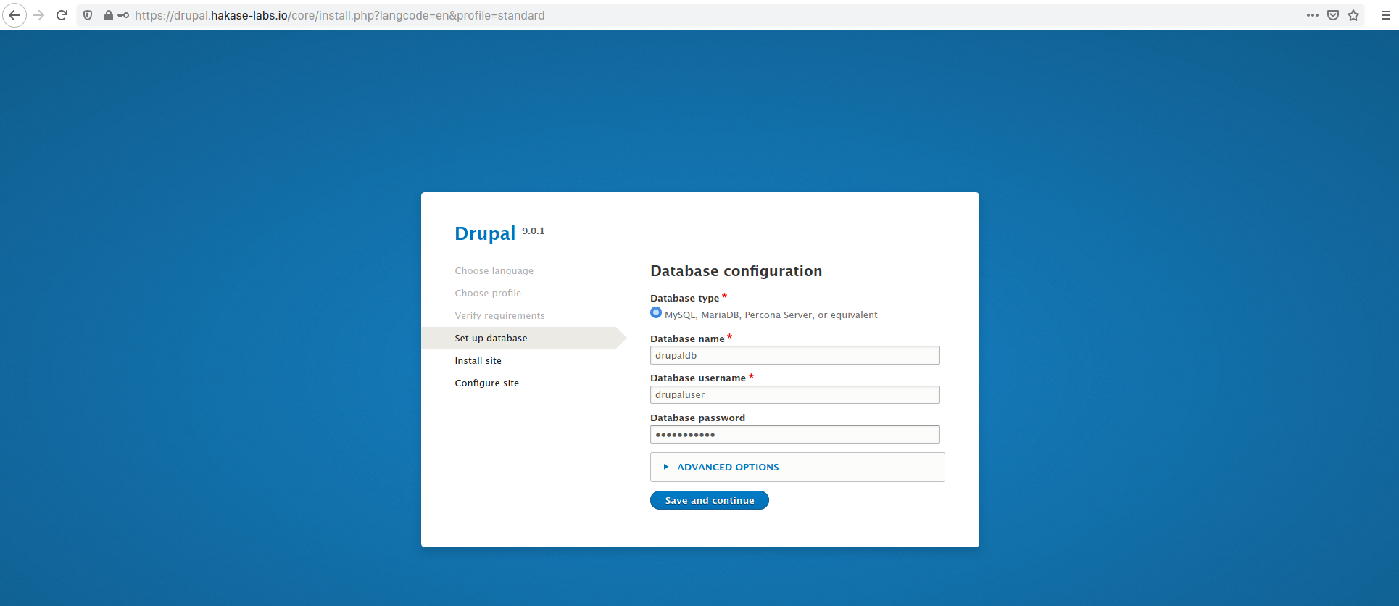
Task: Click the MySQL, MariaDB, Percona label text
Action: click(x=771, y=315)
